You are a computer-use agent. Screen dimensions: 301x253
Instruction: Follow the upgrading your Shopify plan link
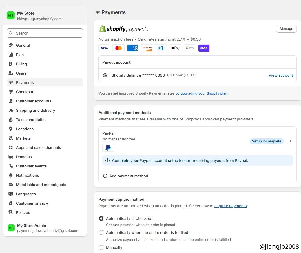(202, 93)
